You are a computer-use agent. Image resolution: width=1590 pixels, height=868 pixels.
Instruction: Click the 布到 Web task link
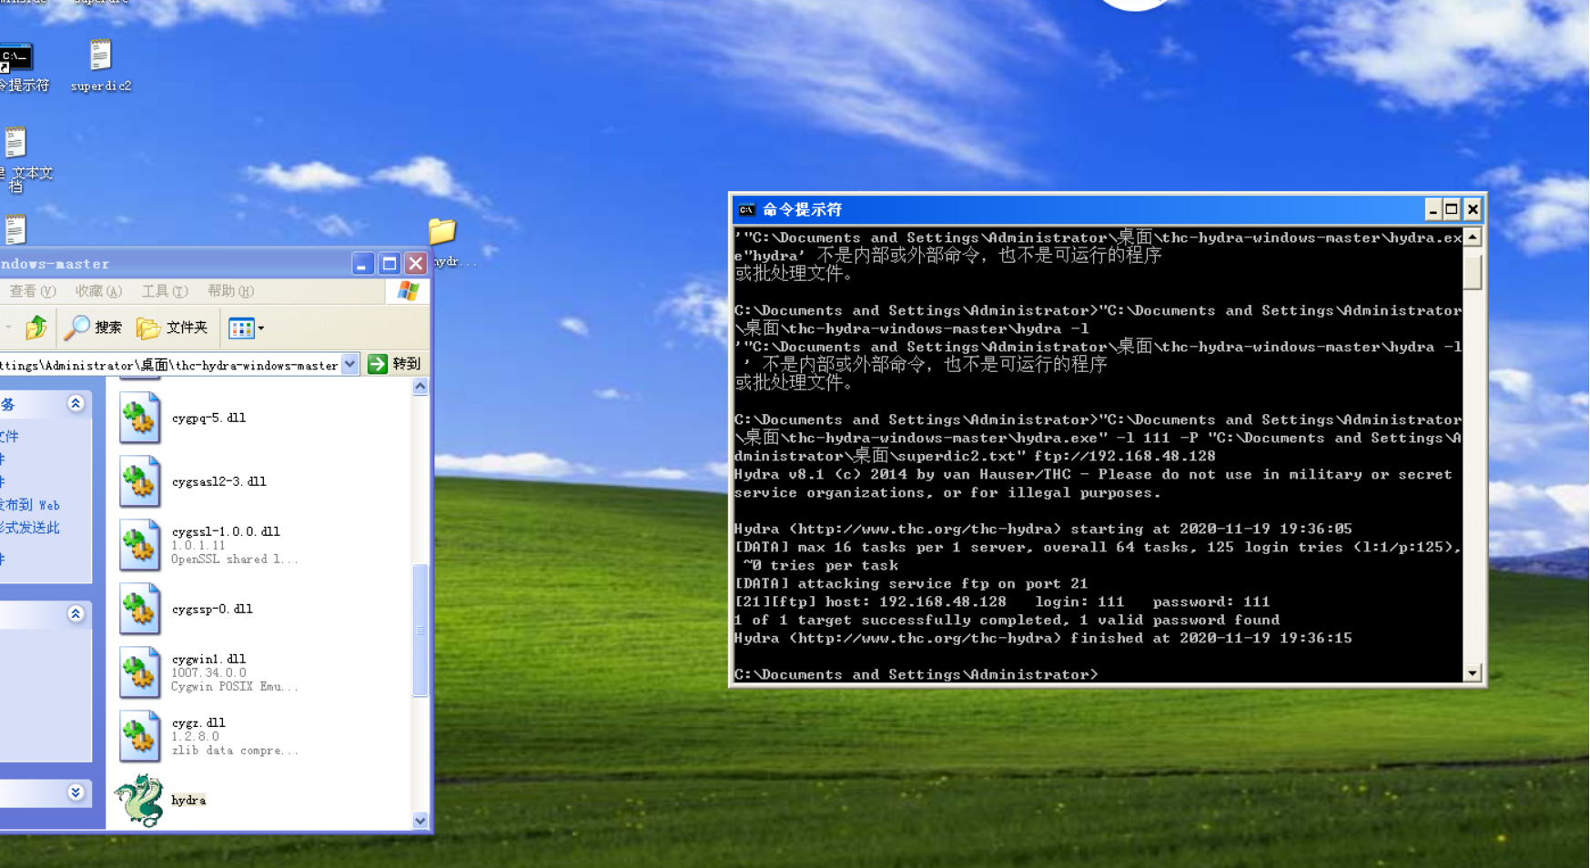pyautogui.click(x=30, y=505)
